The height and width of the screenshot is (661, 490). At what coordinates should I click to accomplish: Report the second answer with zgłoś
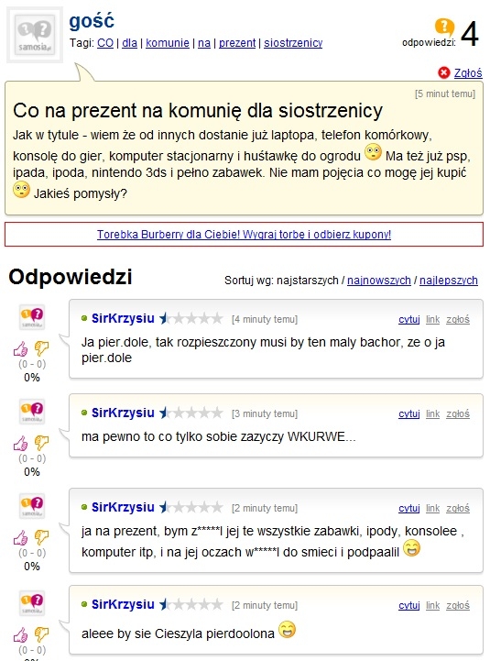pos(458,414)
